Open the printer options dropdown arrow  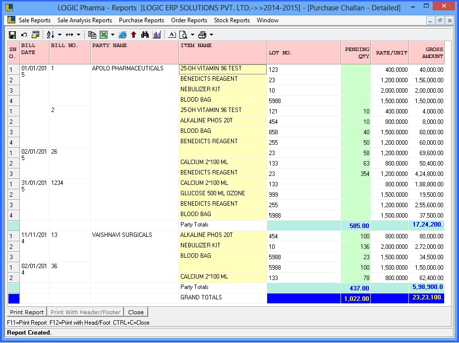(211, 35)
